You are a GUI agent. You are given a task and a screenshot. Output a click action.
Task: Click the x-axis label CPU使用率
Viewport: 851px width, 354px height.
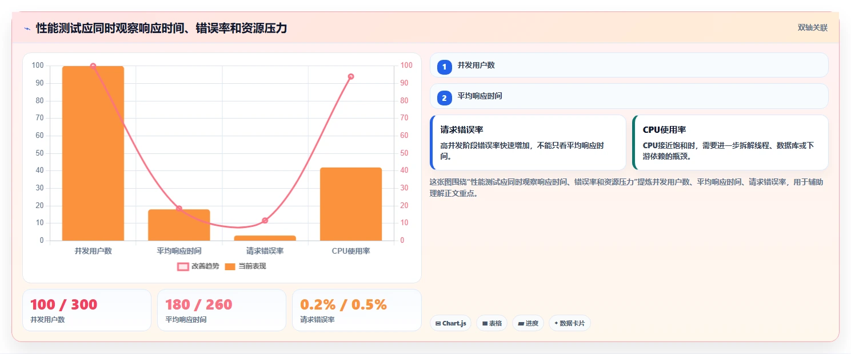351,251
